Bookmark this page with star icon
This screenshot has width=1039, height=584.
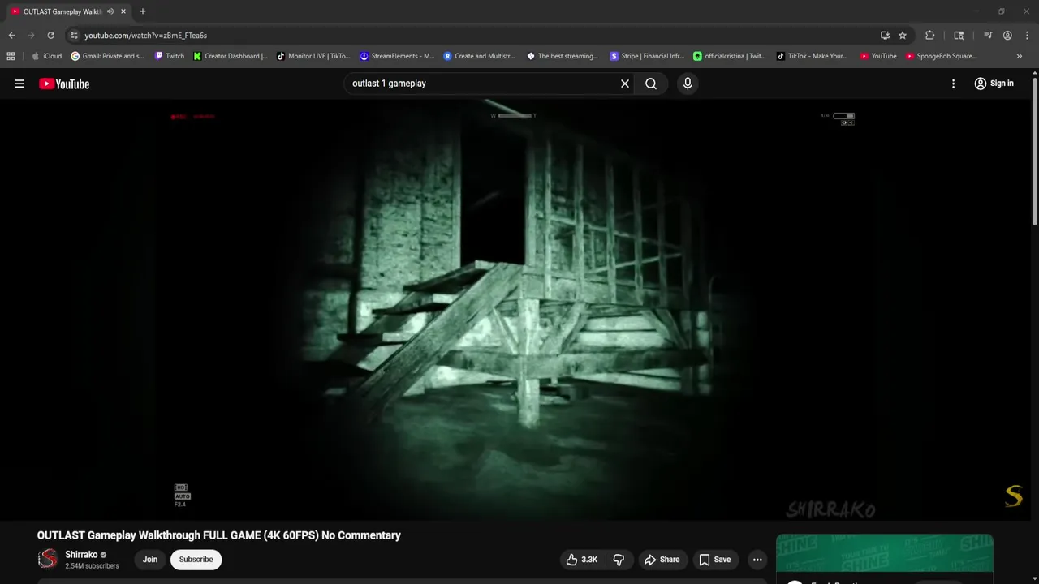point(903,36)
